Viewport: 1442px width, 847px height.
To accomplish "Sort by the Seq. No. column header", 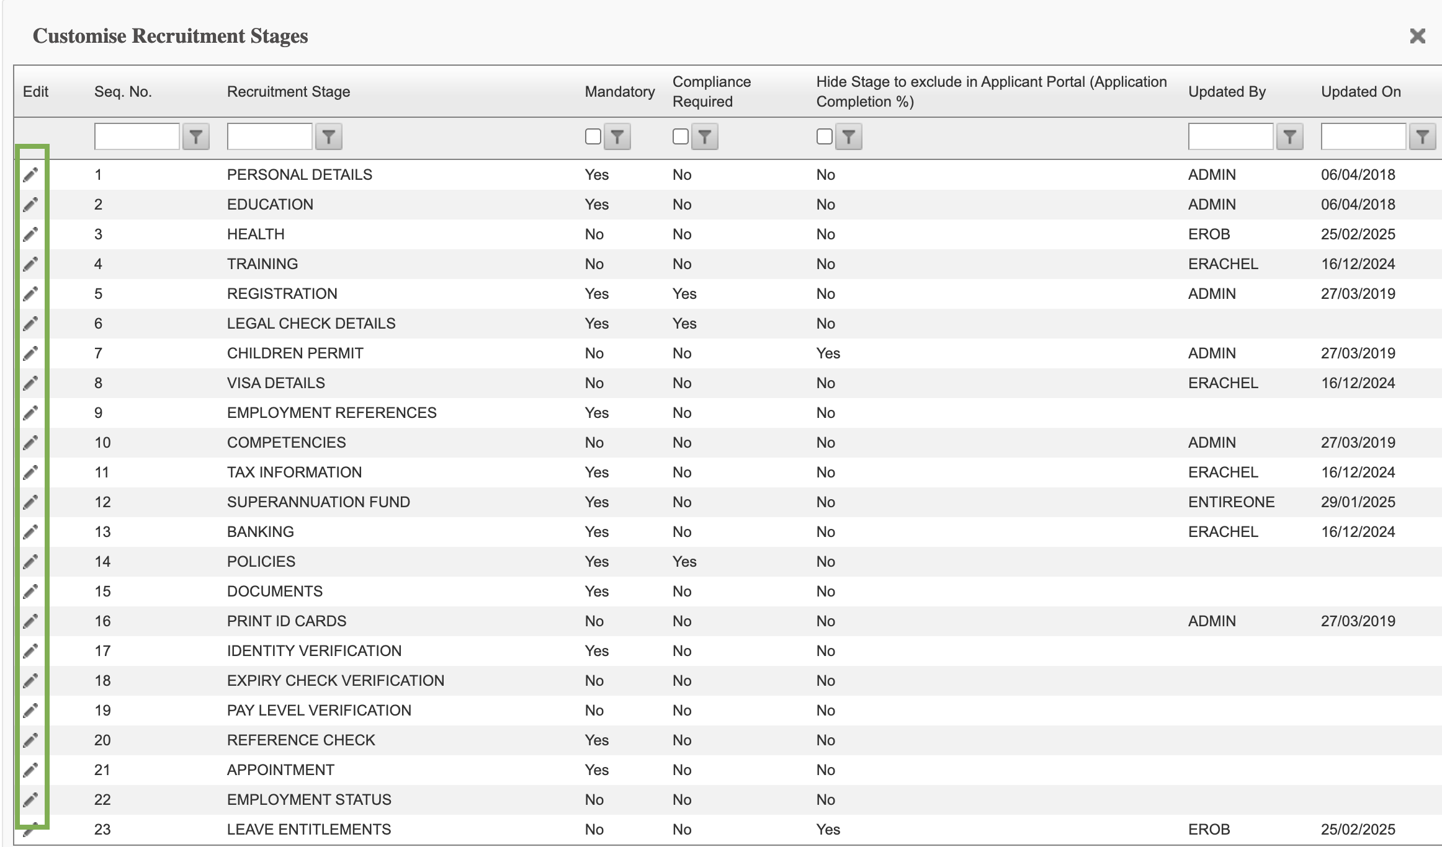I will click(x=123, y=92).
